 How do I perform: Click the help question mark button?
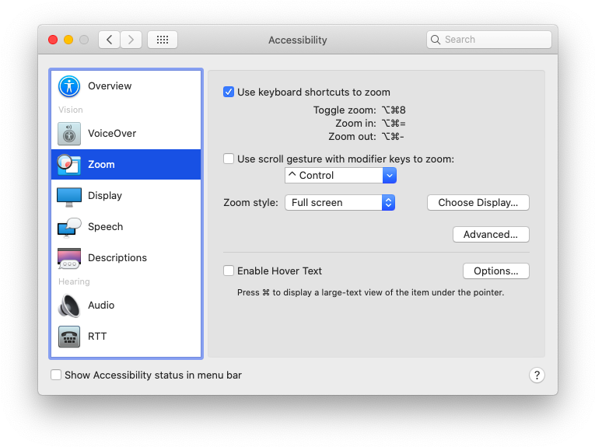[537, 375]
